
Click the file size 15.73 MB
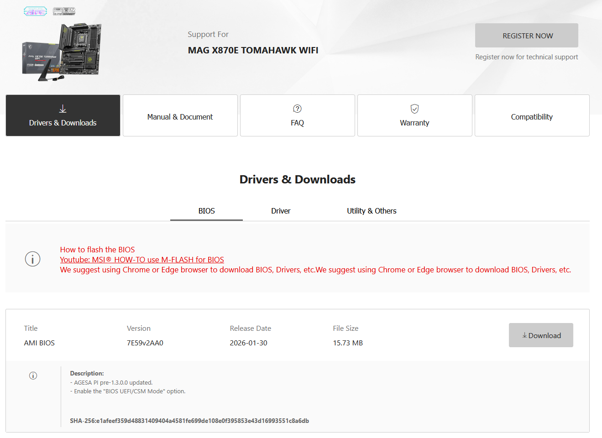[348, 343]
